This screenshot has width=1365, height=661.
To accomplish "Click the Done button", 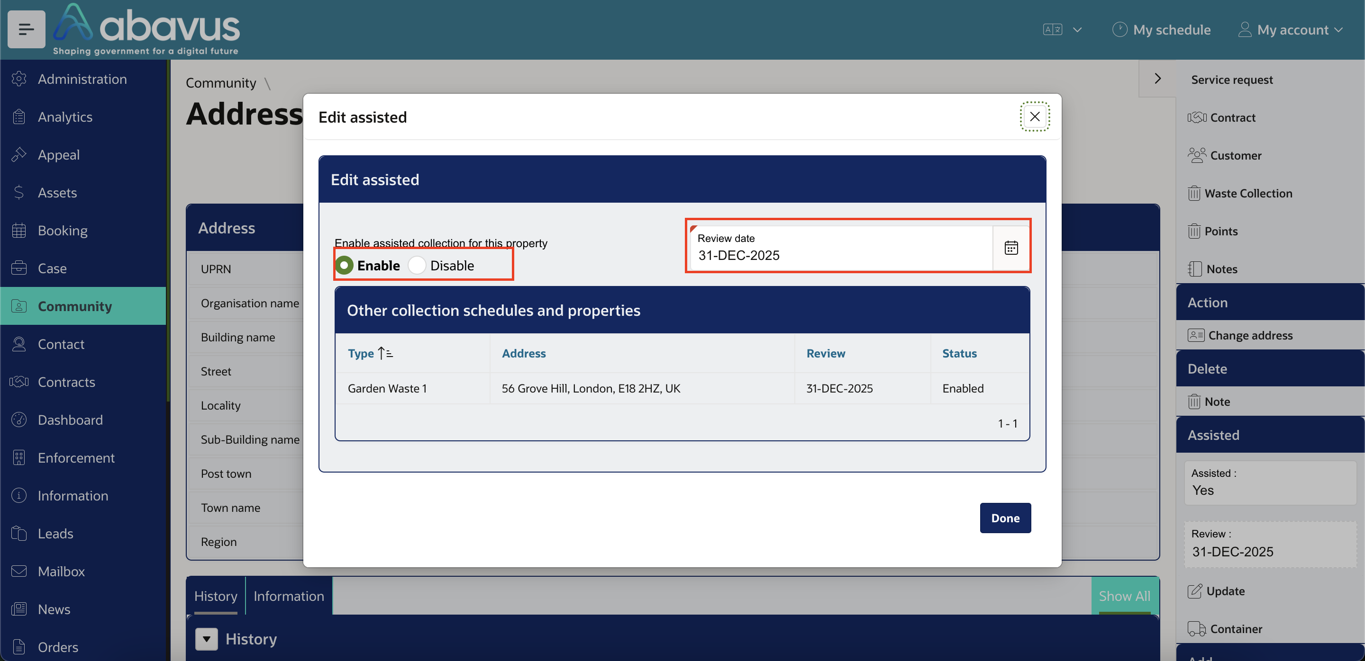I will 1005,518.
